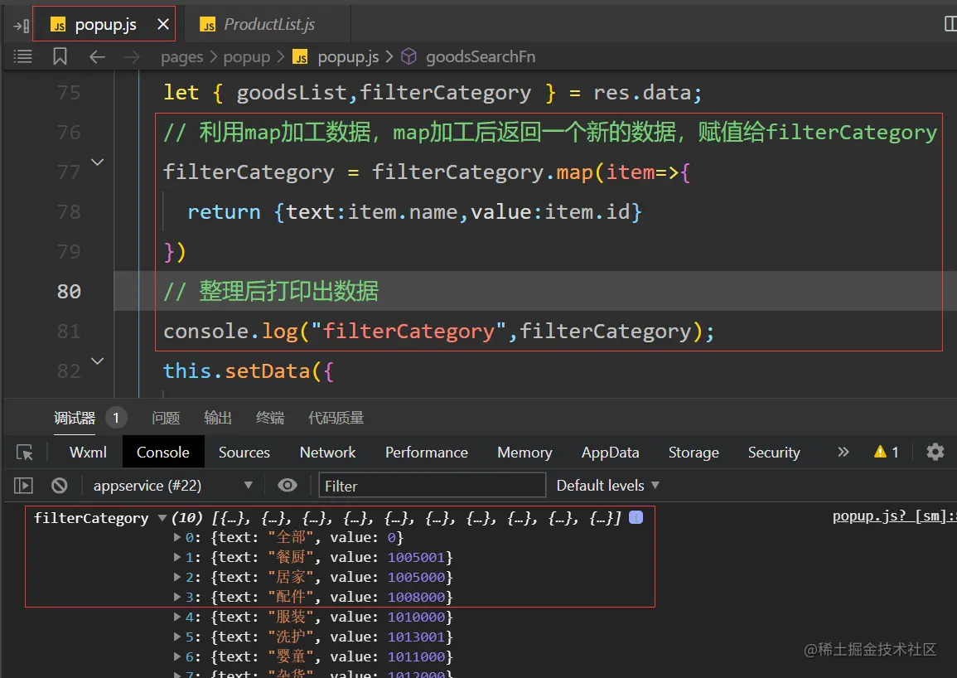Close the popup.js editor tab
This screenshot has width=957, height=678.
[163, 24]
